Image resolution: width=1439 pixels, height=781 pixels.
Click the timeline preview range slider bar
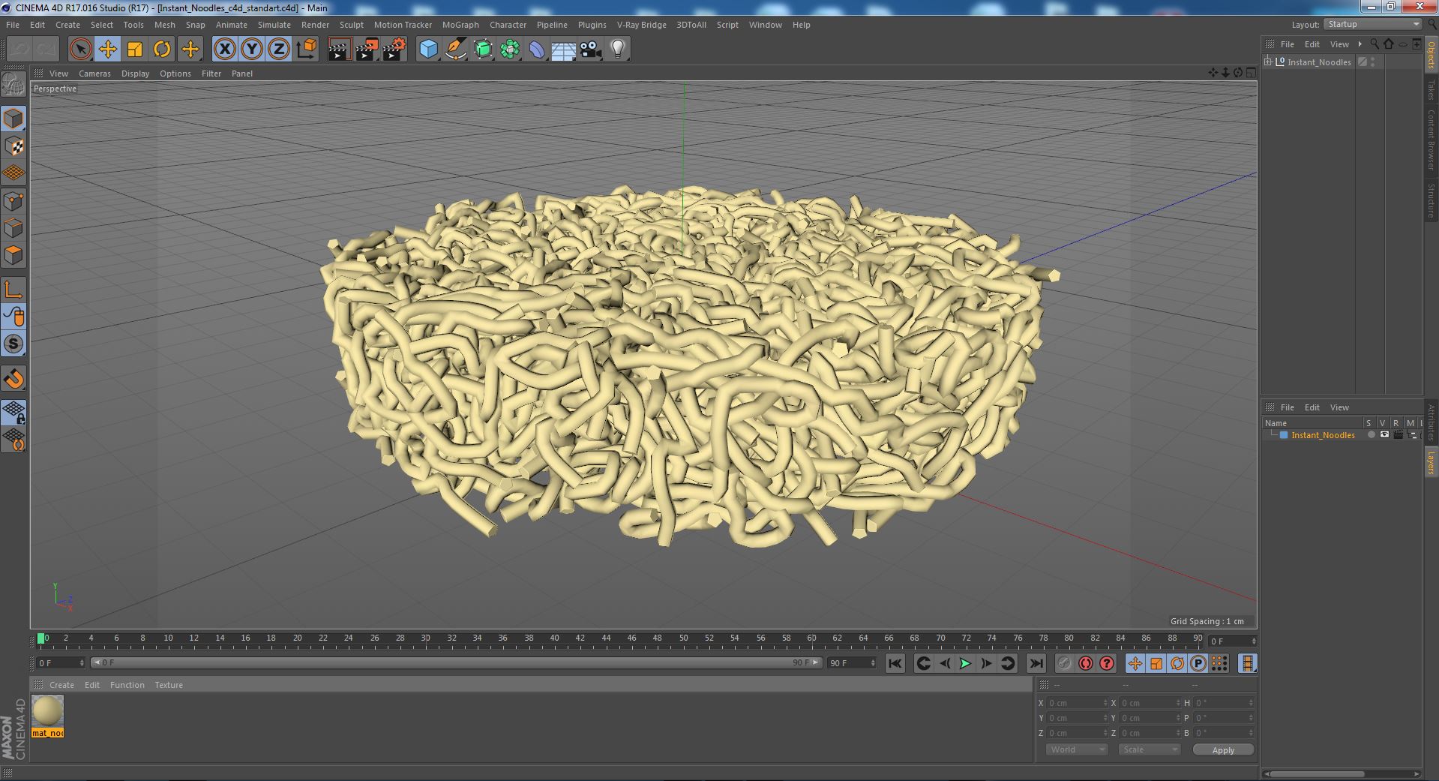pos(457,662)
